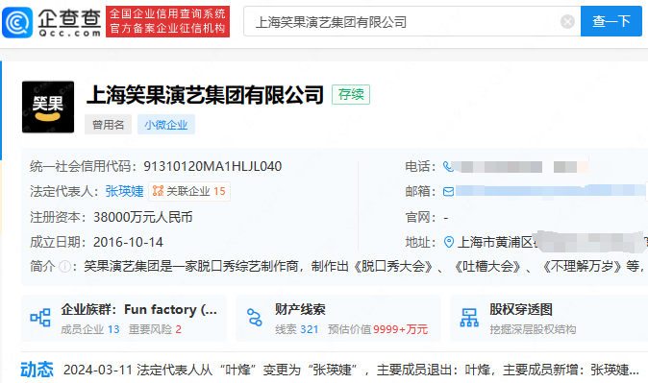Click the email envelope icon beside 邮箱
Viewport: 648px width, 383px height.
point(448,192)
